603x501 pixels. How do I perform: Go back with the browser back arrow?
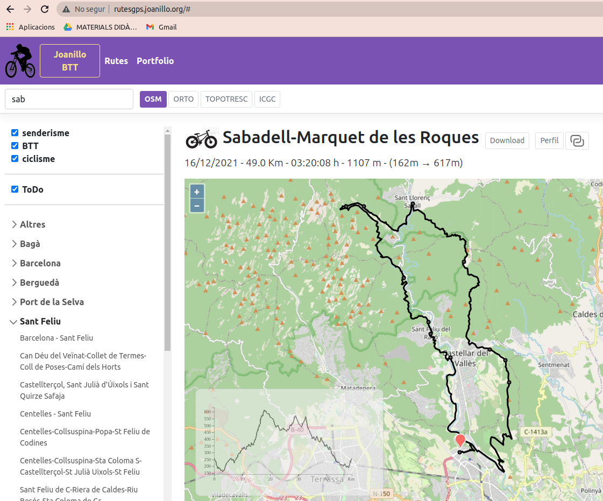10,9
